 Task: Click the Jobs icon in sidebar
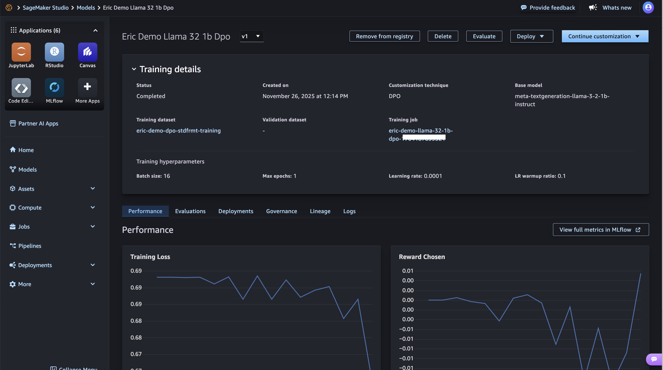point(13,226)
